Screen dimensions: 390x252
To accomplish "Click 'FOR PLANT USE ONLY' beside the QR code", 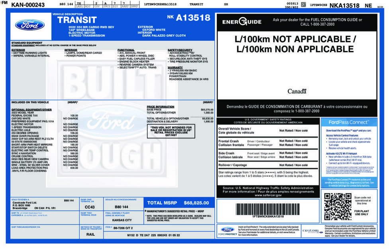I will (362, 213).
